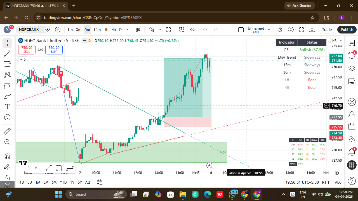Toggle stay in drawing mode pencil-lock

pos(7,167)
